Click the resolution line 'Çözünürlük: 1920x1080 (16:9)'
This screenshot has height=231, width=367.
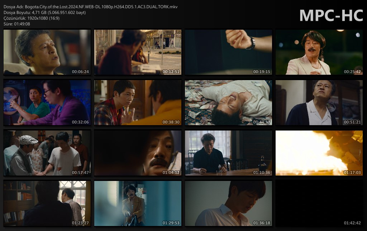tap(32, 18)
